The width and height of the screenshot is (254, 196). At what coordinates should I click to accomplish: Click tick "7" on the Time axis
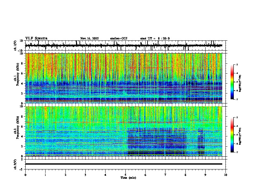pyautogui.click(x=165, y=175)
